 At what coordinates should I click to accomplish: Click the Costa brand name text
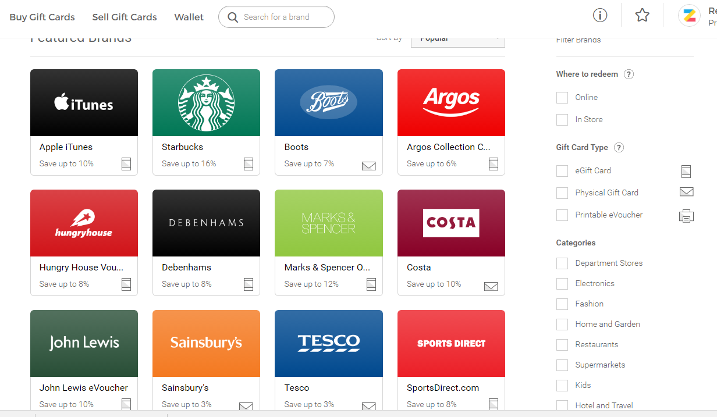[x=419, y=268]
